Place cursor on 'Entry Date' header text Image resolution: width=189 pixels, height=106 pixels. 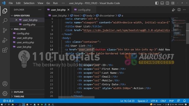(110, 85)
